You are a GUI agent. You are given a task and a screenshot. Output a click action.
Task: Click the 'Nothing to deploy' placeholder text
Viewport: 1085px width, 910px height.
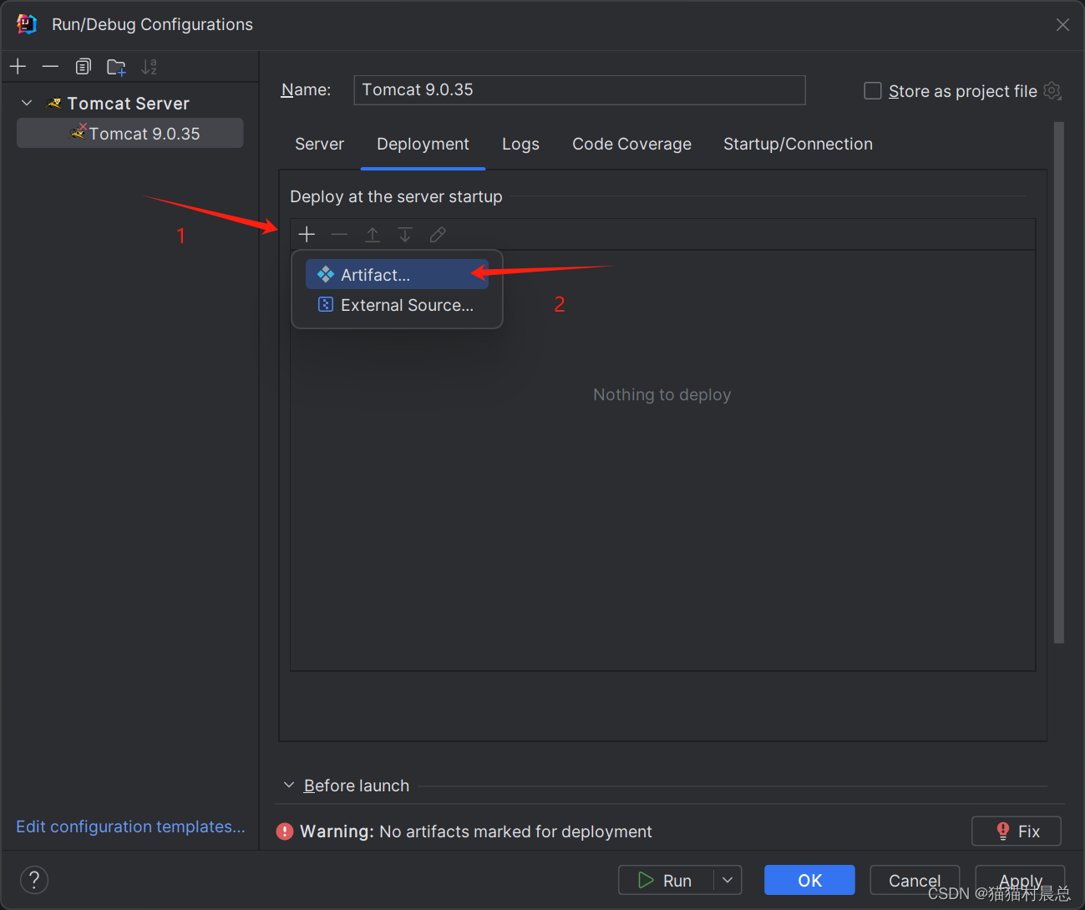(x=662, y=394)
